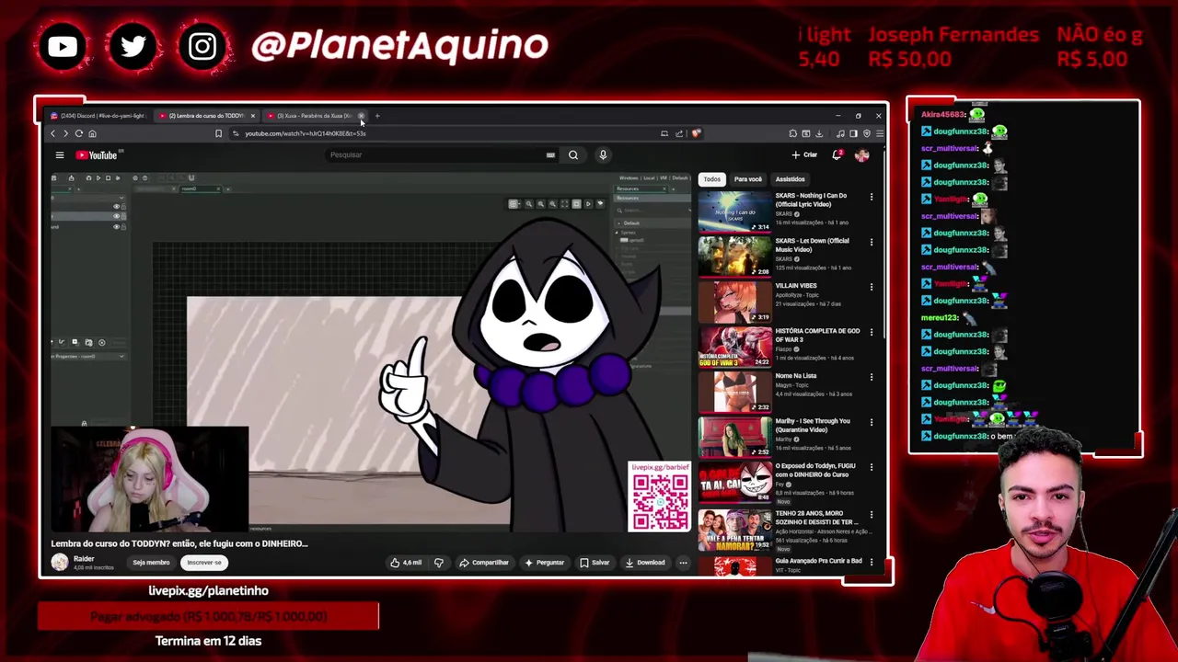Select the Todos filter chip
The image size is (1178, 662).
point(712,179)
